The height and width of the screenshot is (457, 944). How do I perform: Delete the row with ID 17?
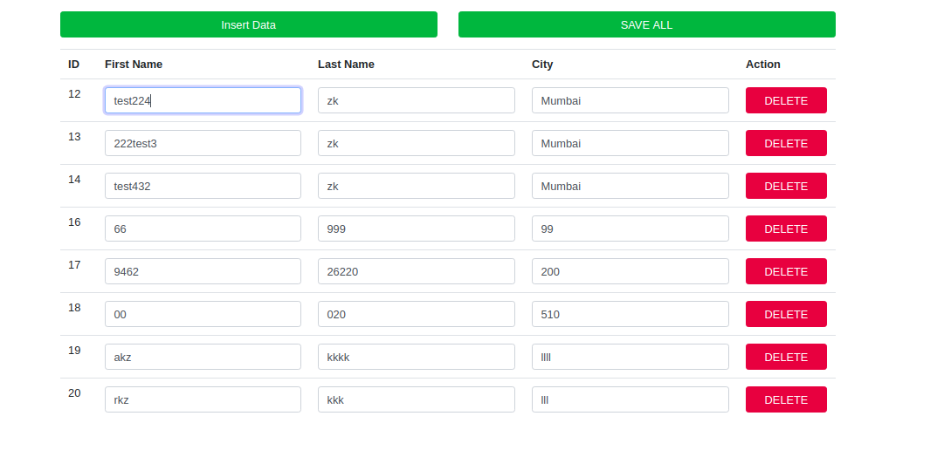point(786,271)
